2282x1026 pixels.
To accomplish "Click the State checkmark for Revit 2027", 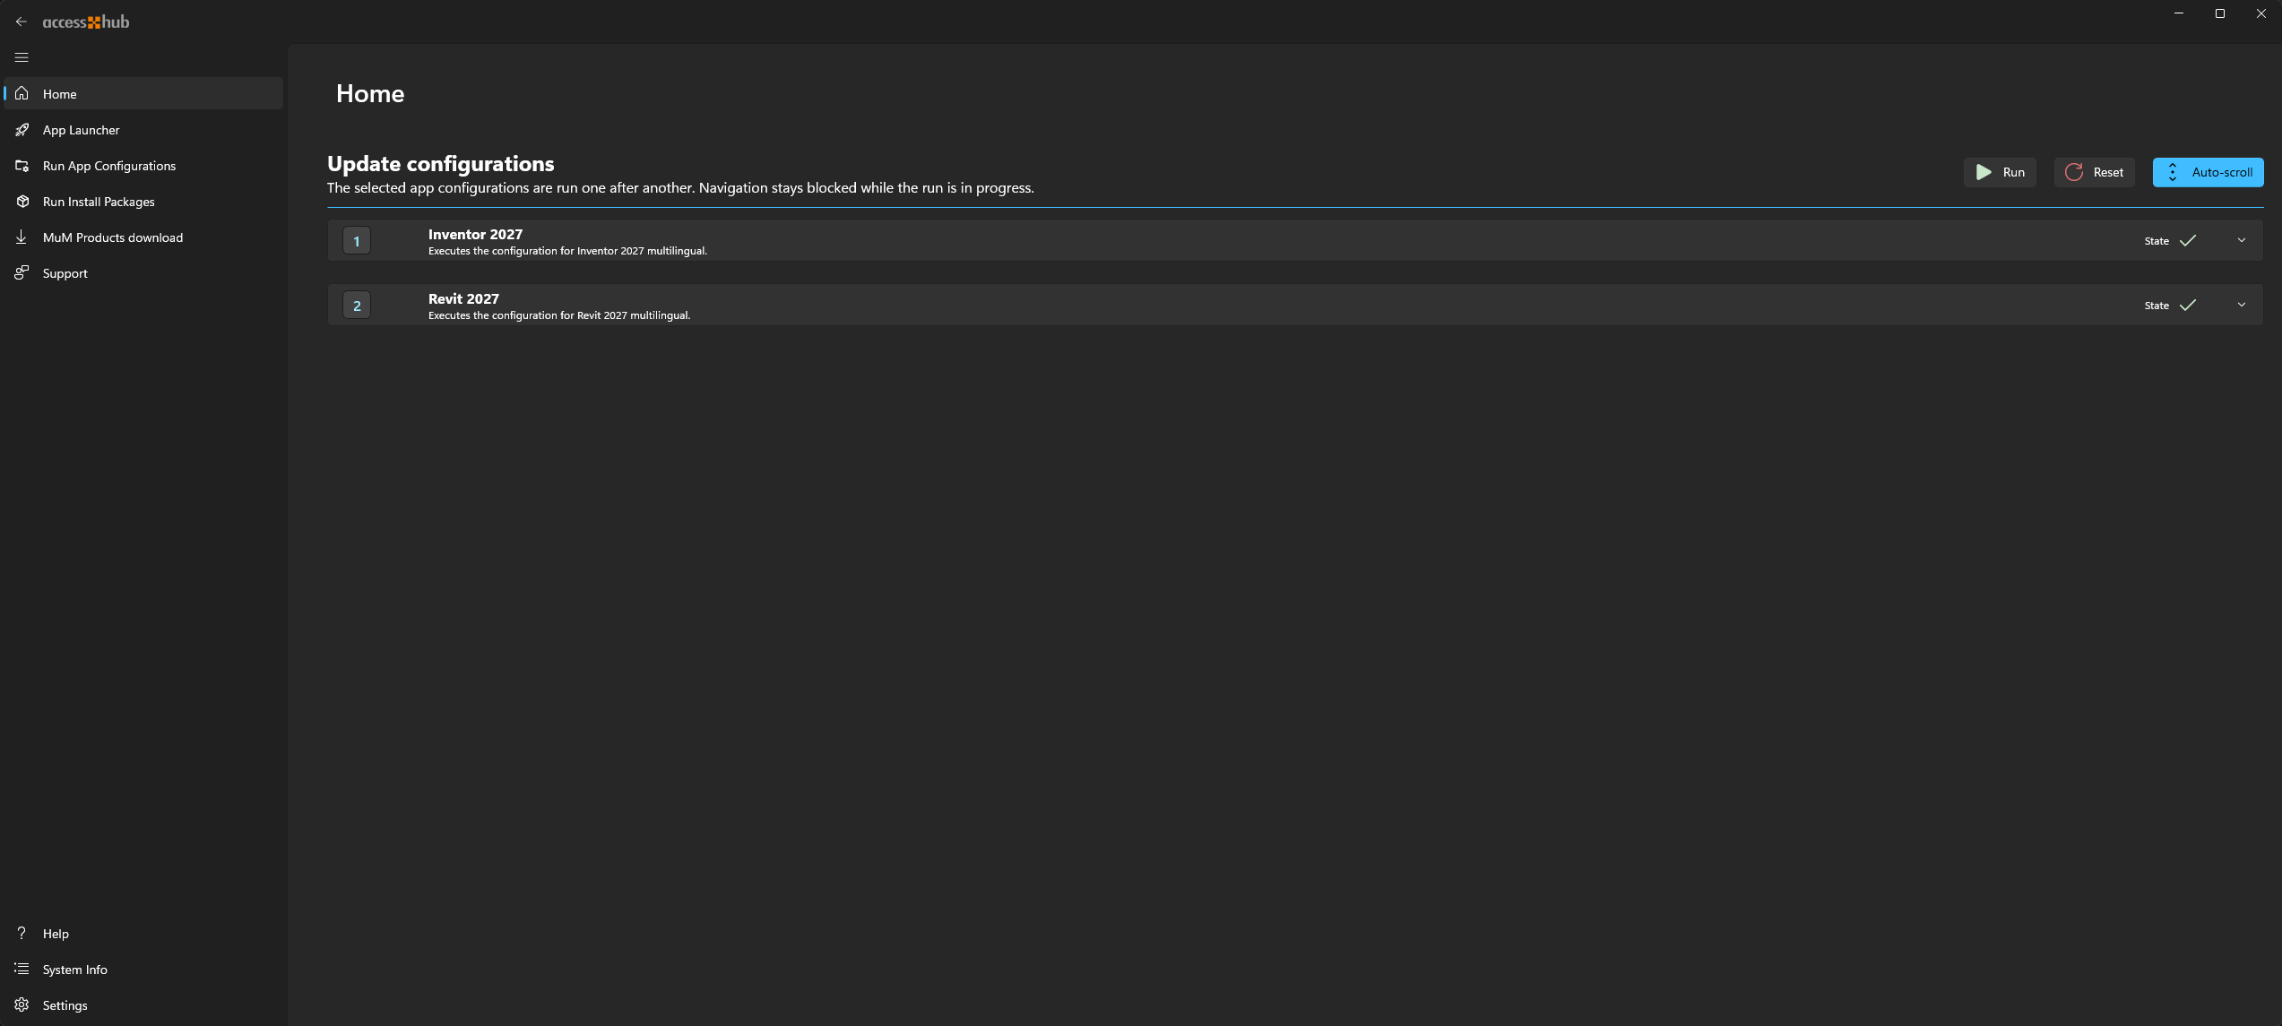I will pyautogui.click(x=2188, y=305).
